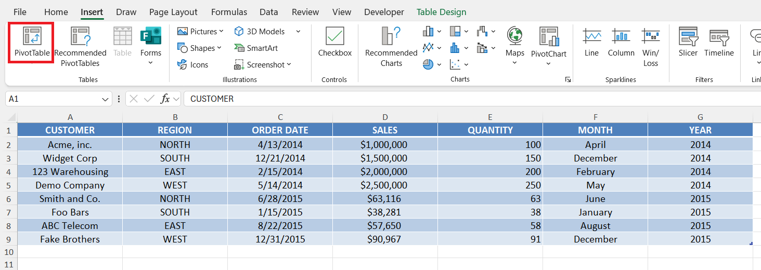Select the $2,500,000 sales cell
This screenshot has height=270, width=761.
(x=385, y=185)
